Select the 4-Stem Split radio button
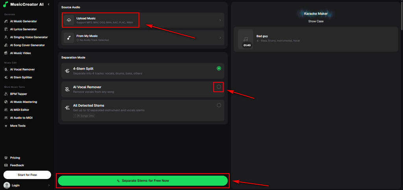Viewport: 403px width, 190px height. (x=219, y=68)
